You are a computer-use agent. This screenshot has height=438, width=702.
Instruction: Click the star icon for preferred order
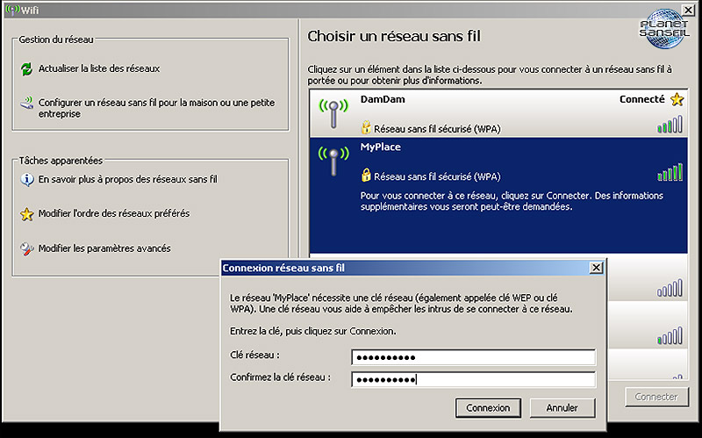tap(27, 214)
